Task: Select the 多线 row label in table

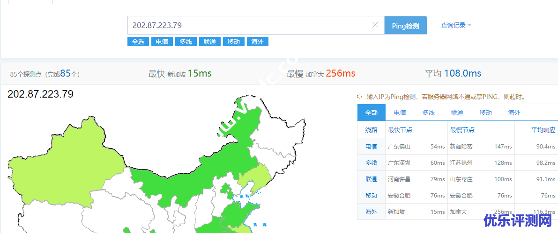Action: click(371, 162)
